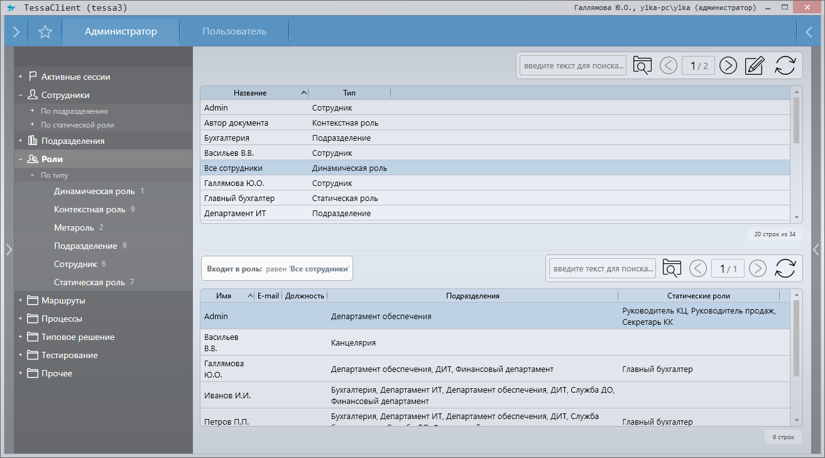Switch to the Пользователь tab
825x458 pixels.
coord(234,31)
